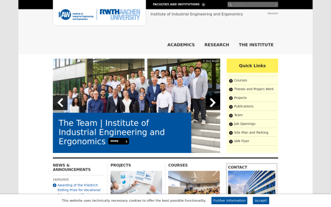Click the COURSES section heading
Screen dimensions: 331x207
point(178,165)
